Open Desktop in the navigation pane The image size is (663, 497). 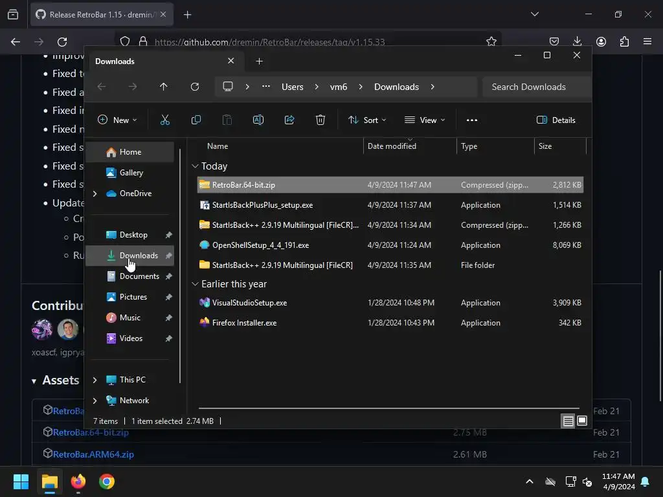(129, 235)
